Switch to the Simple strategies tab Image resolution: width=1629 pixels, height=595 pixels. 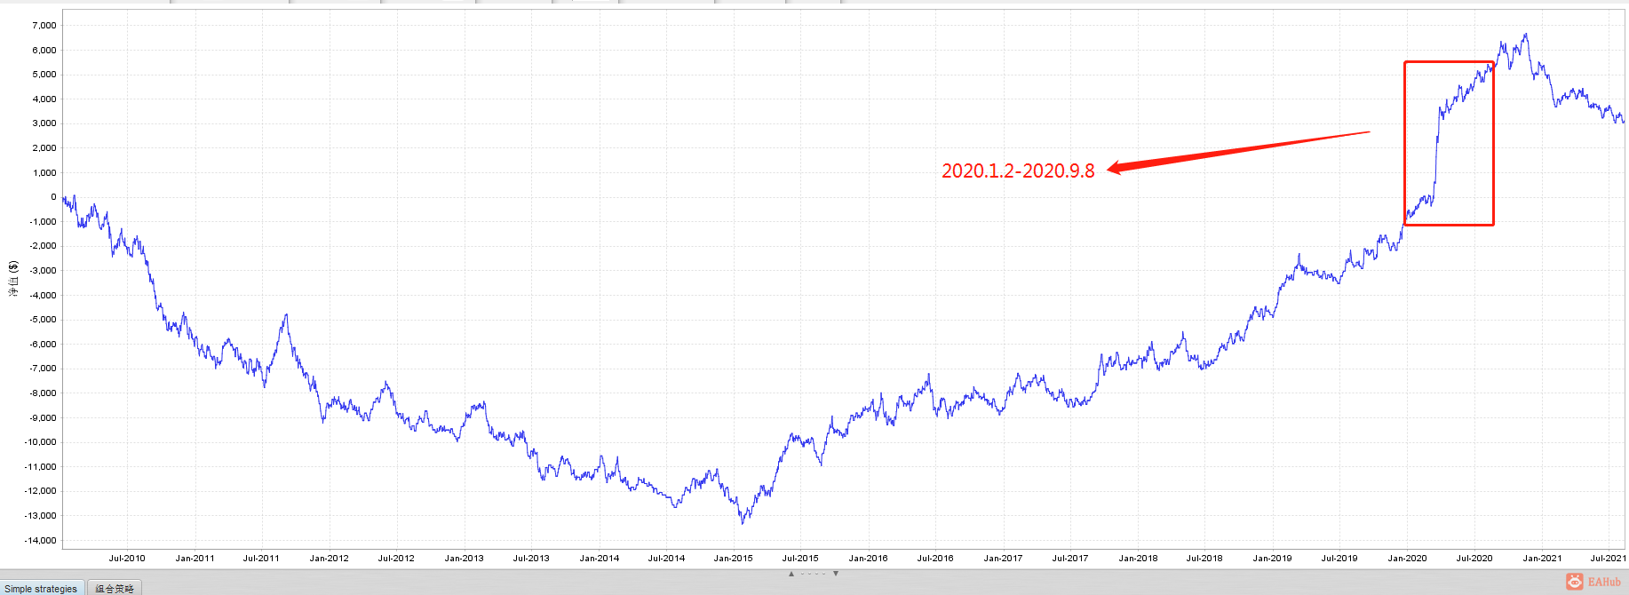pyautogui.click(x=41, y=588)
